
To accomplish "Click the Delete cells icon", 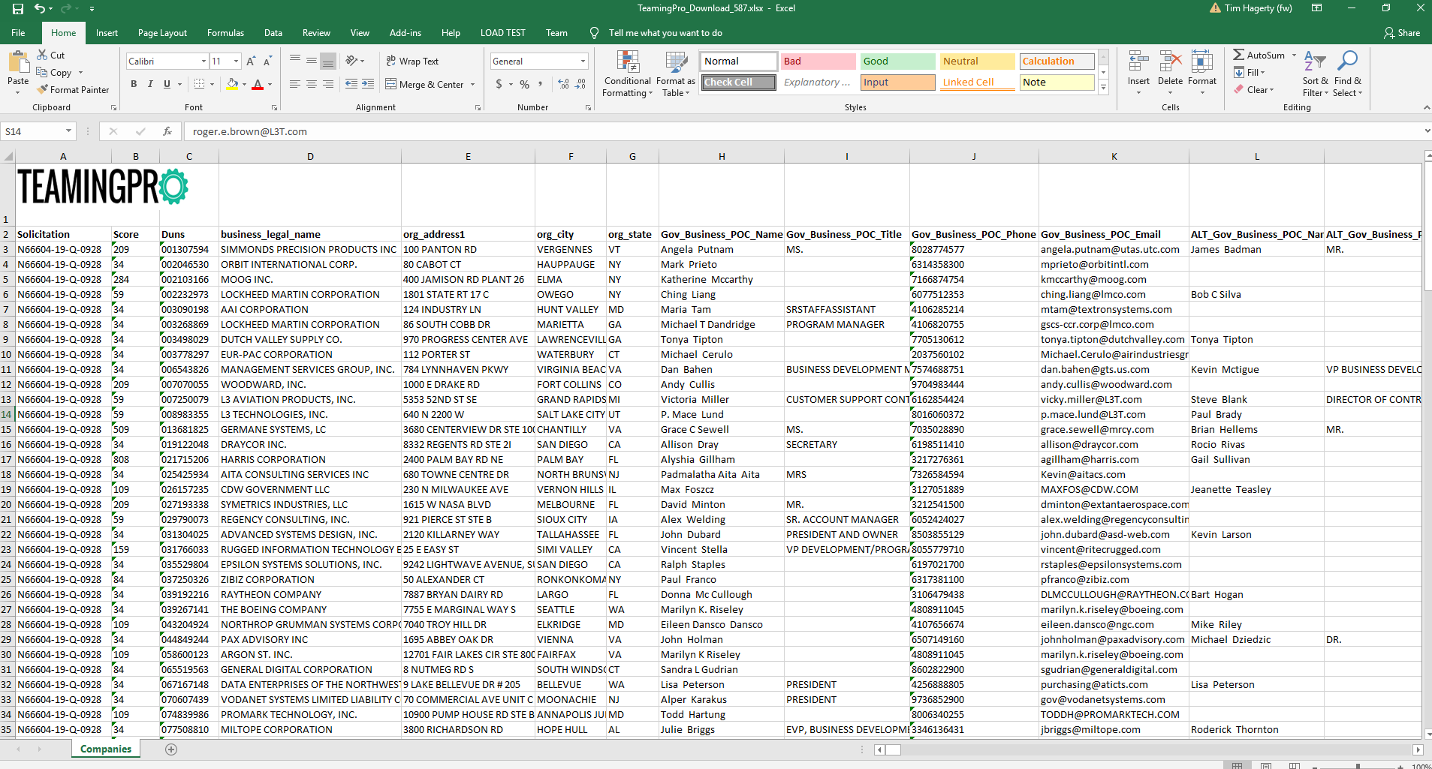I will tap(1170, 62).
